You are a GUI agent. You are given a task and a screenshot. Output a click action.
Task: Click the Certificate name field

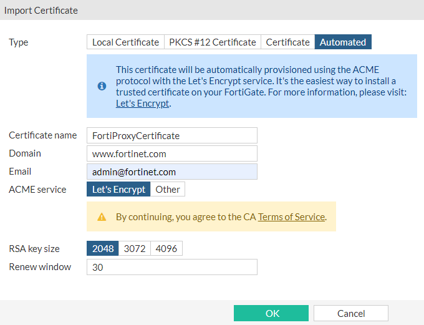(x=172, y=135)
